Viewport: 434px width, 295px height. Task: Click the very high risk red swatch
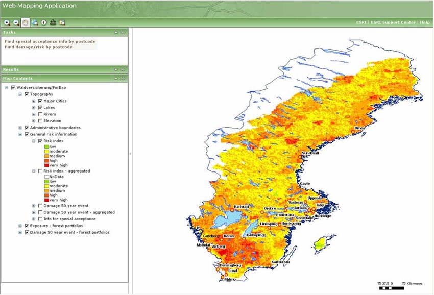coord(46,166)
